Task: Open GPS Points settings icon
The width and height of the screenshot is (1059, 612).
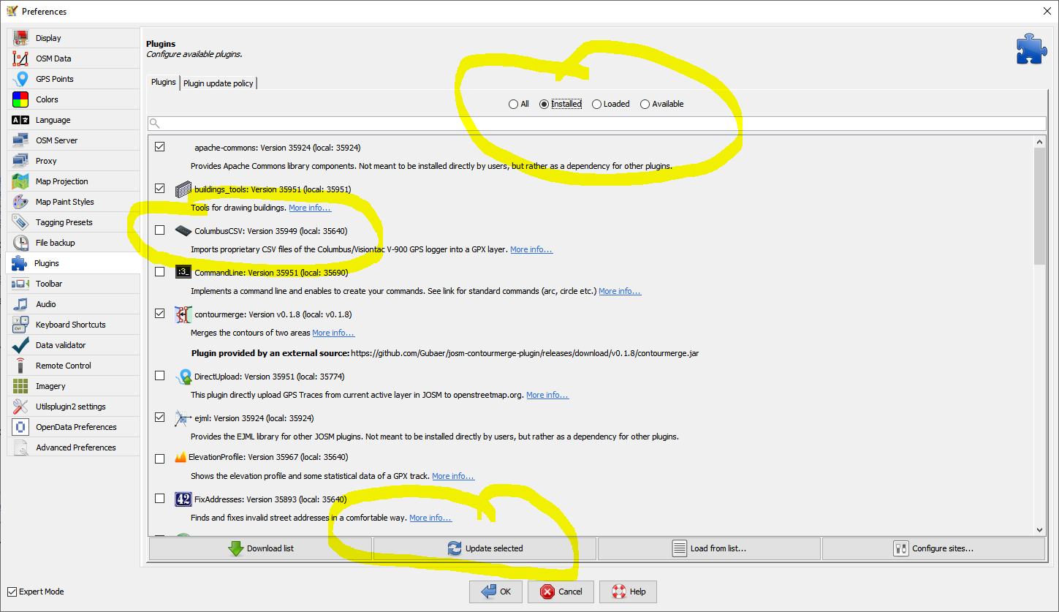Action: [20, 79]
